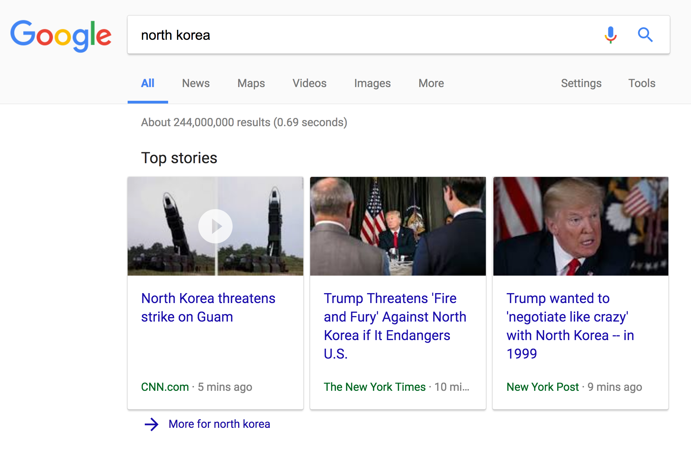Click the microphone voice search icon
The height and width of the screenshot is (458, 691).
click(610, 35)
